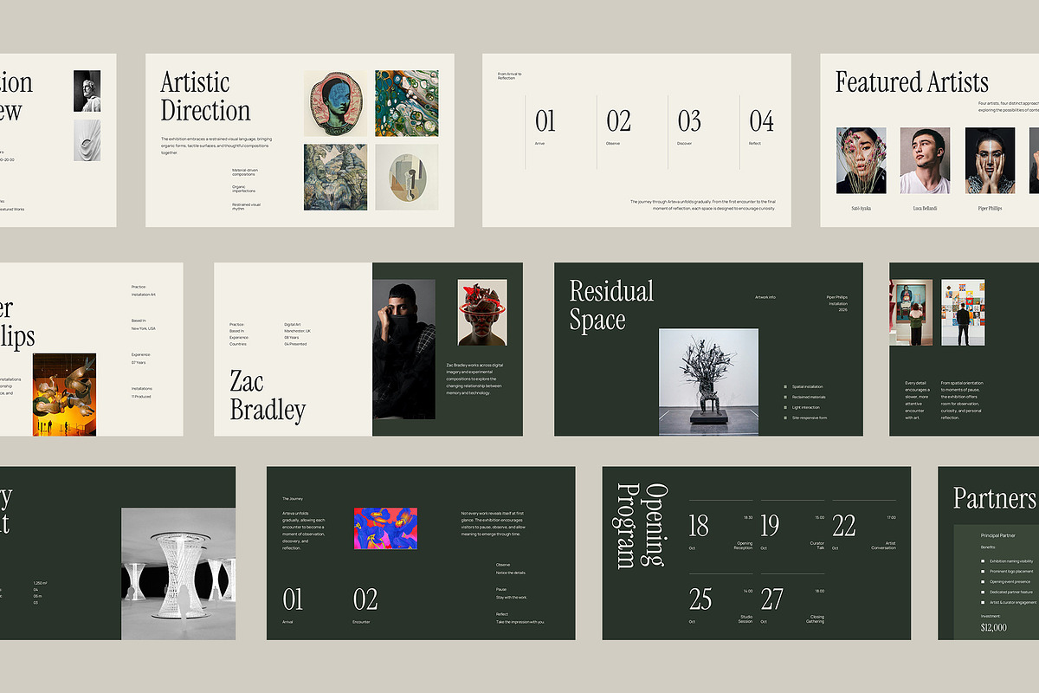The height and width of the screenshot is (693, 1039).
Task: Click the '22' Oct Artist Conversation date
Action: point(843,525)
